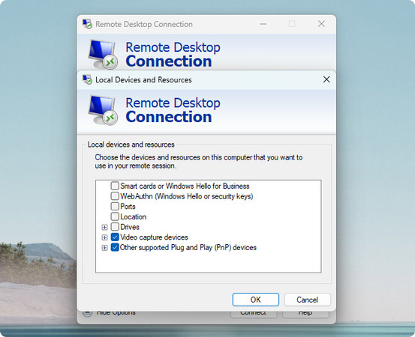This screenshot has height=337, width=415.
Task: Uncheck Video capture devices
Action: point(115,237)
